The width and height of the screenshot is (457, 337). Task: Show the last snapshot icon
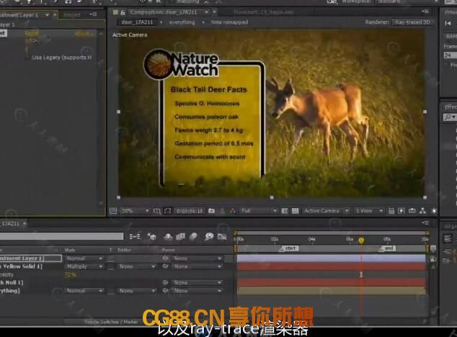[x=222, y=210]
